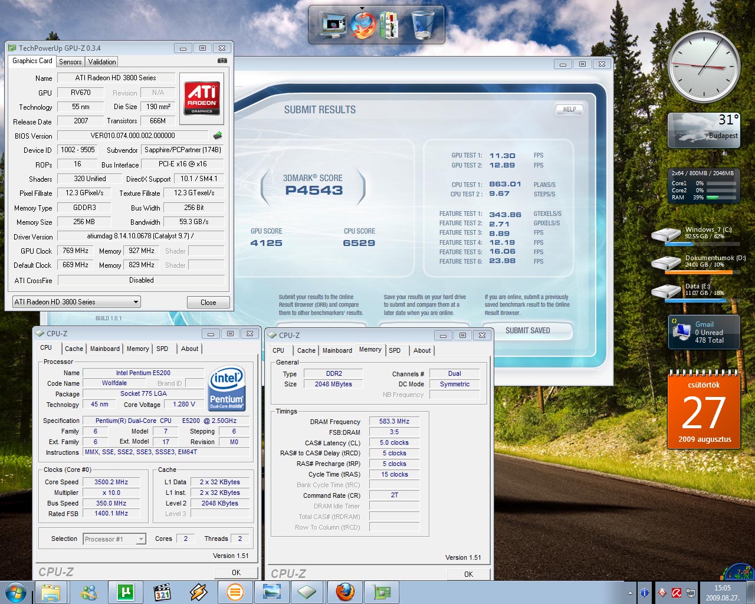Click the BIOS version save chip icon
This screenshot has height=604, width=755.
coord(218,136)
